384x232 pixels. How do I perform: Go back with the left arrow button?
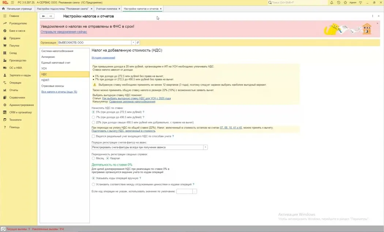[44, 16]
